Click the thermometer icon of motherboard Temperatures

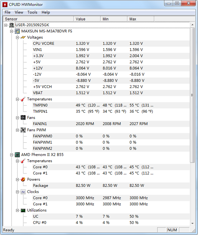pyautogui.click(x=23, y=99)
